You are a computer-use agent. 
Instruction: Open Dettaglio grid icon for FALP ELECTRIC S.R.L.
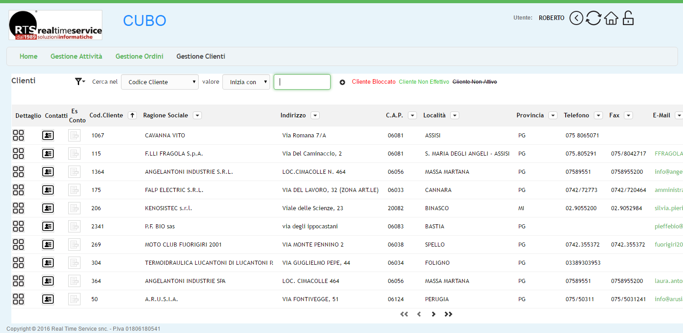click(18, 190)
